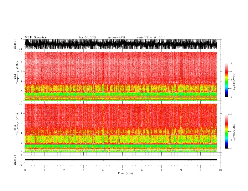Click time axis tick label '6'

142,170
